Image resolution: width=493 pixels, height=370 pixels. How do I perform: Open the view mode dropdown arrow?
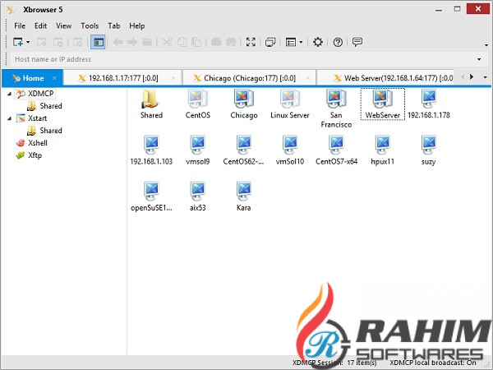click(x=302, y=42)
